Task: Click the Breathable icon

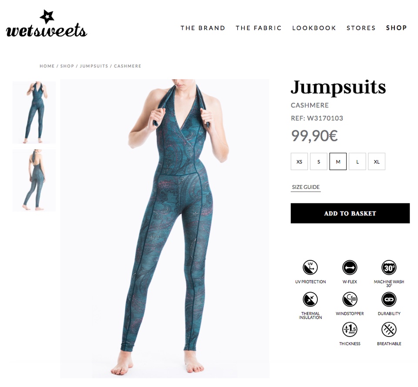Action: click(x=389, y=329)
